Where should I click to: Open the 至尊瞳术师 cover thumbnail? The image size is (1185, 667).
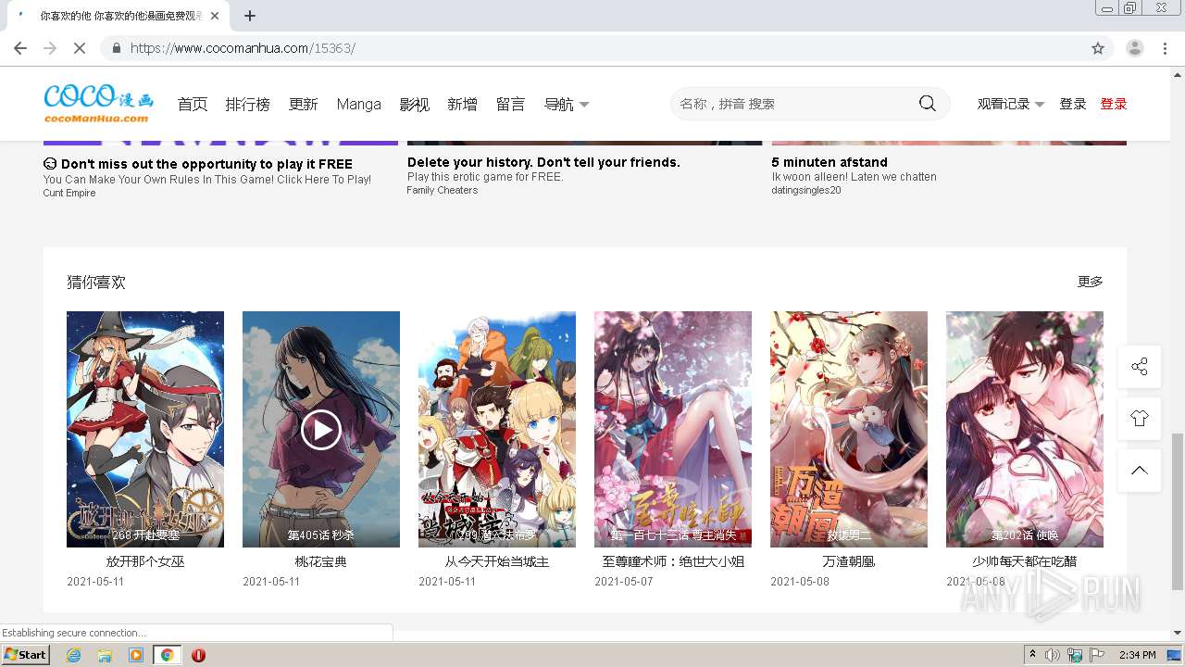pyautogui.click(x=673, y=429)
